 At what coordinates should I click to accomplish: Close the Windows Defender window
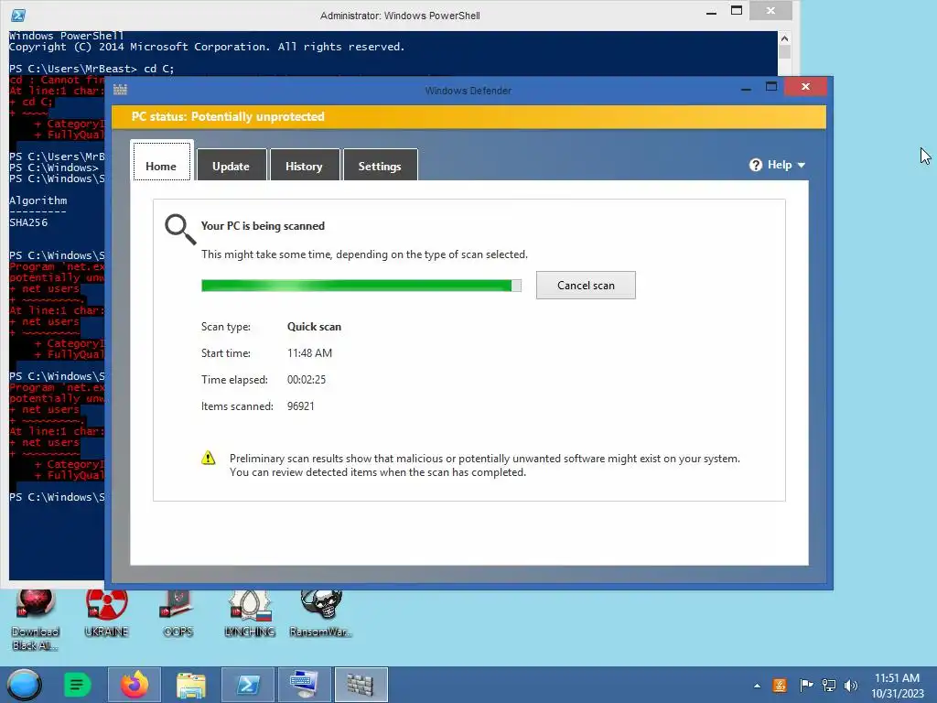(805, 87)
